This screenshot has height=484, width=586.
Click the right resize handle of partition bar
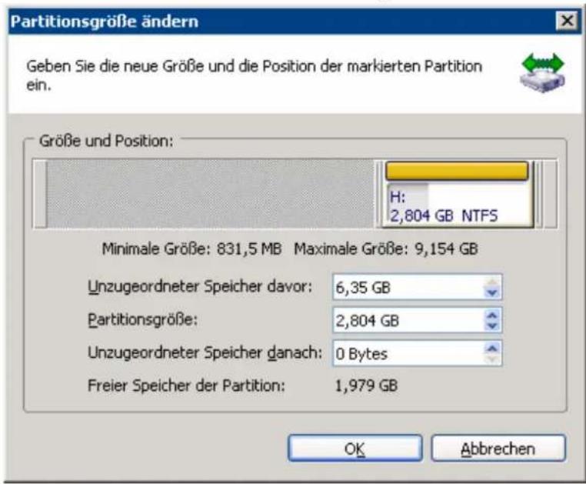click(x=538, y=194)
